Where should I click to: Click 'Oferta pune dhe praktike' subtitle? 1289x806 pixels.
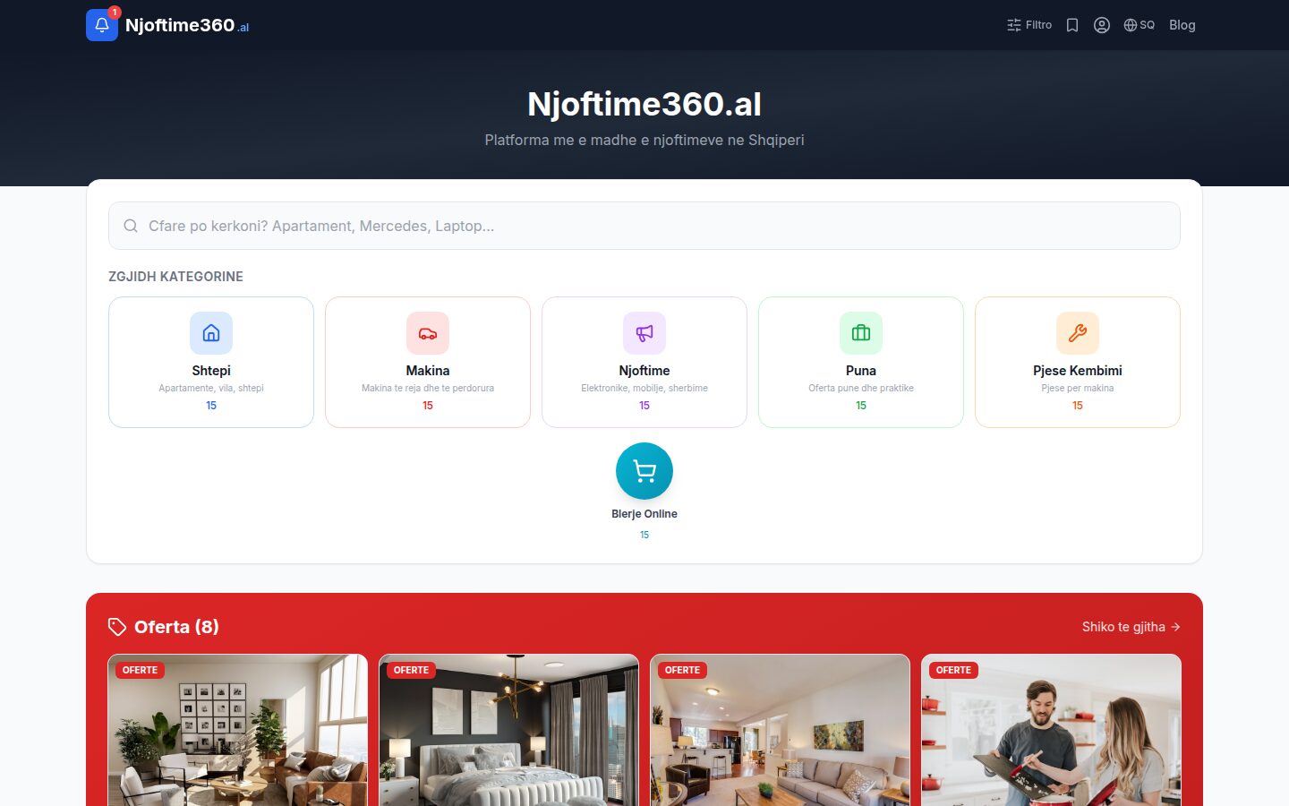(x=861, y=388)
